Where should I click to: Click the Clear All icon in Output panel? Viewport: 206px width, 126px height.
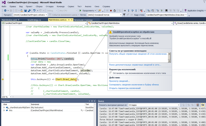198,105
